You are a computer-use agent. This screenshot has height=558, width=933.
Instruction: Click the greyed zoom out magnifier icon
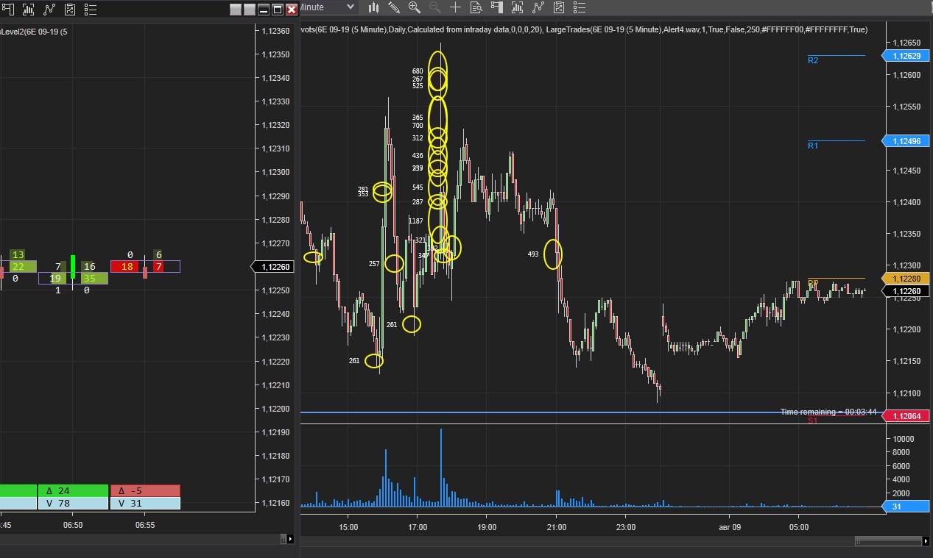(x=434, y=7)
